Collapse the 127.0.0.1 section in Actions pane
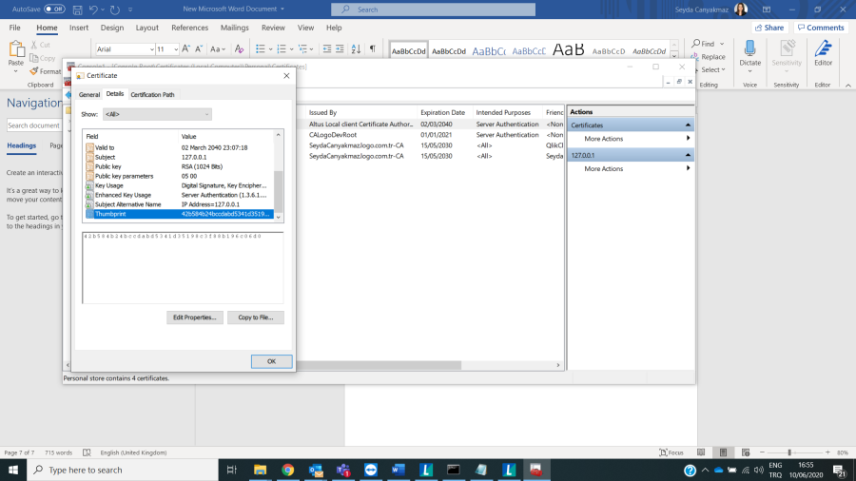This screenshot has width=856, height=481. click(x=688, y=156)
